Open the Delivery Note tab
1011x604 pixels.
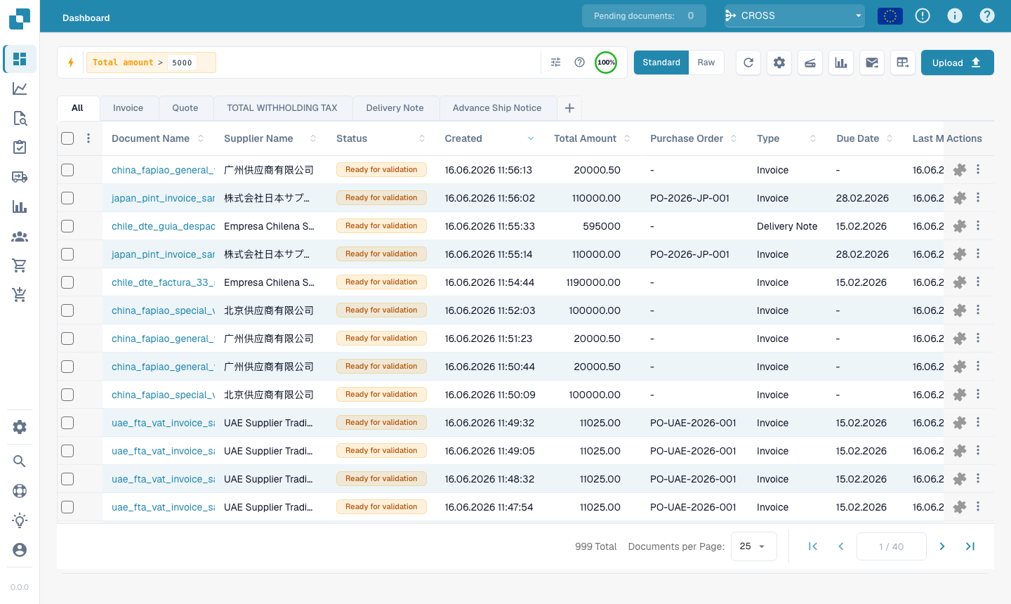[395, 108]
